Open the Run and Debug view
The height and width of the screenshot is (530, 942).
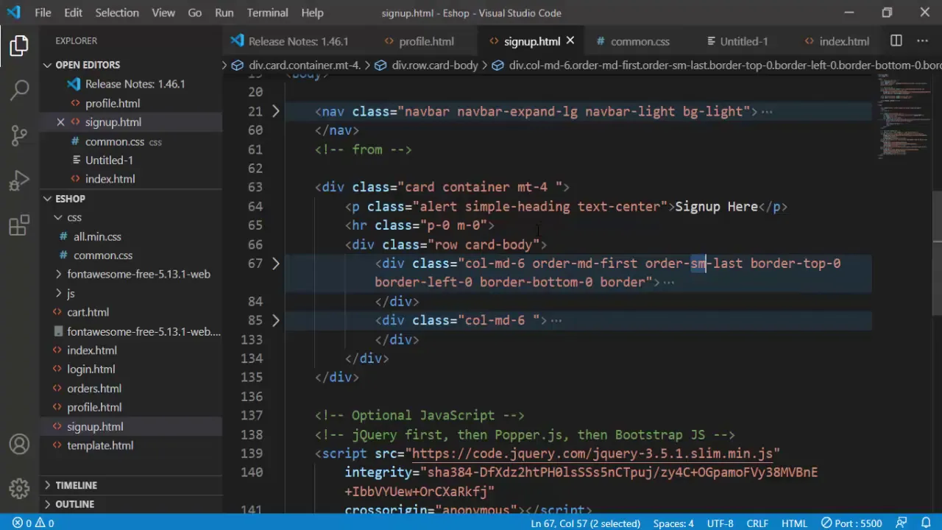19,180
